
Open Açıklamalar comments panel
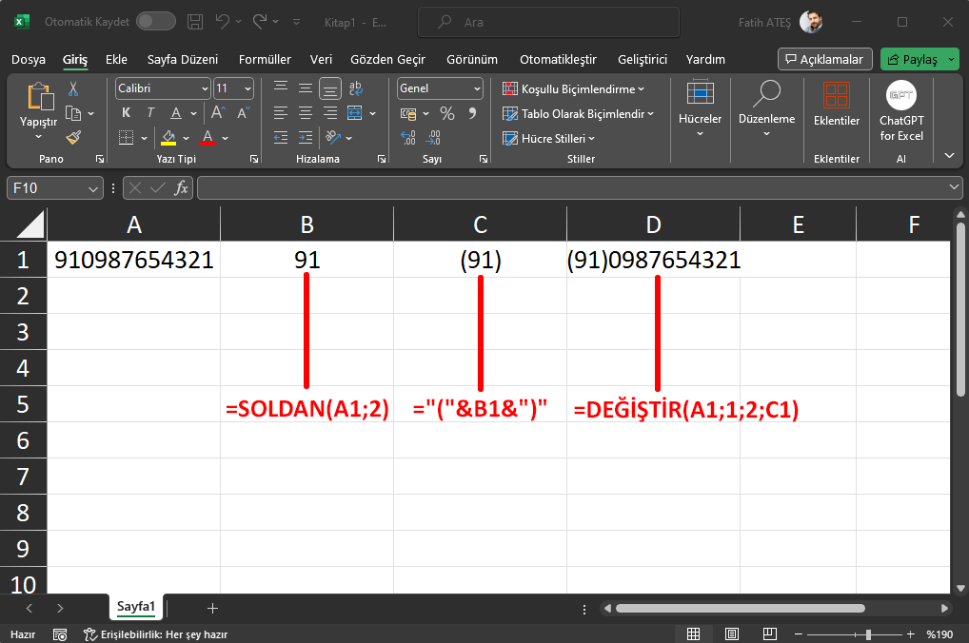[x=824, y=58]
